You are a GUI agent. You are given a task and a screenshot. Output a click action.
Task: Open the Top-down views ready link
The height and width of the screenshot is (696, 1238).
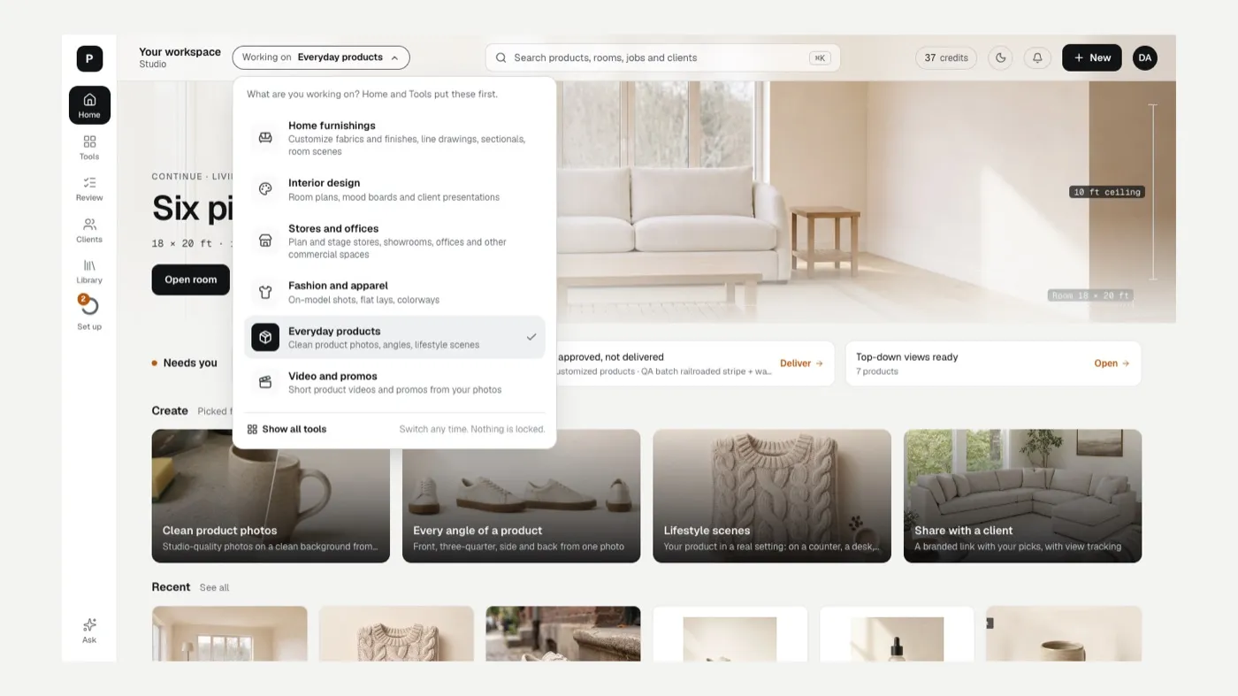(x=1112, y=363)
